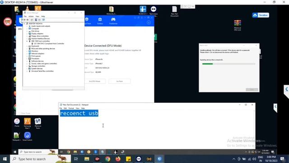The image size is (289, 163).
Task: Click Chrome on the local Windows taskbar
Action: (107, 159)
